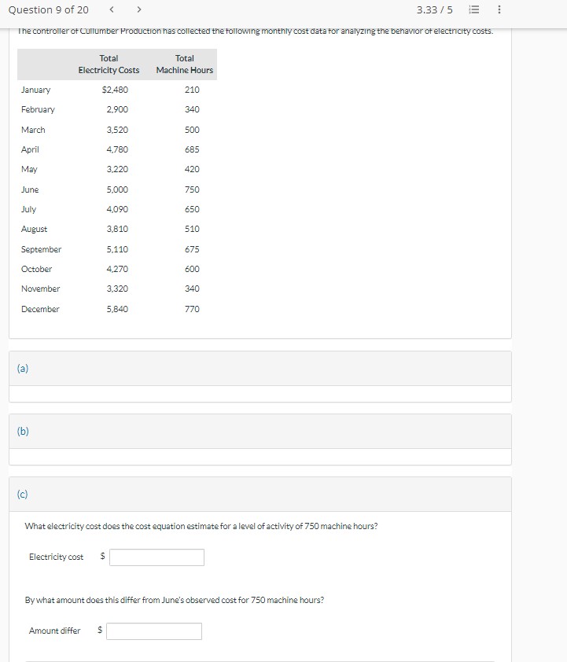This screenshot has width=567, height=662.
Task: Open the kebab menu at top right
Action: [x=498, y=10]
